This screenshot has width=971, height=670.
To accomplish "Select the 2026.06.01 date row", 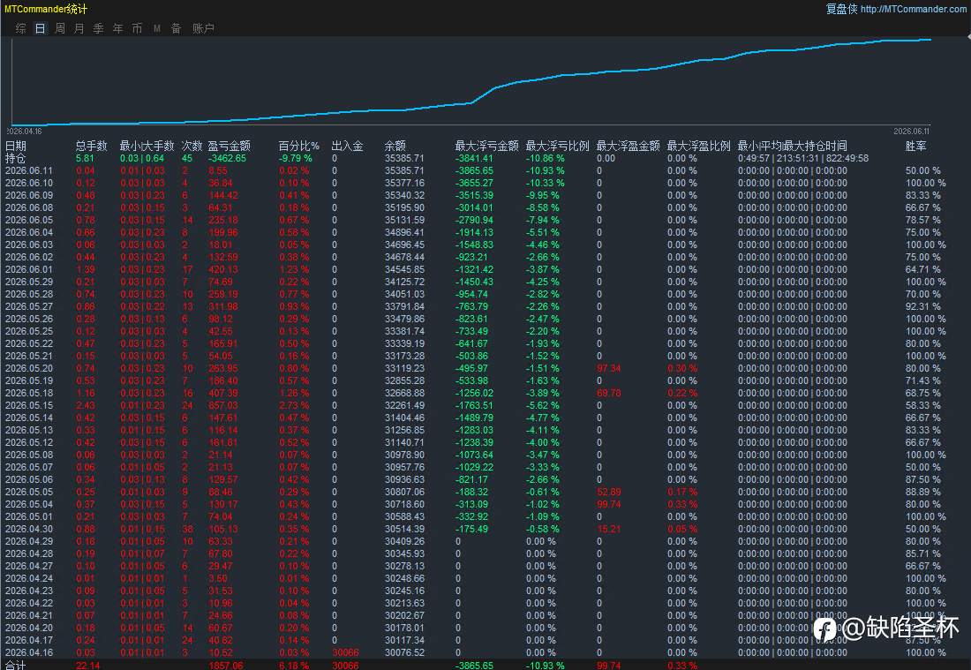I will 29,269.
